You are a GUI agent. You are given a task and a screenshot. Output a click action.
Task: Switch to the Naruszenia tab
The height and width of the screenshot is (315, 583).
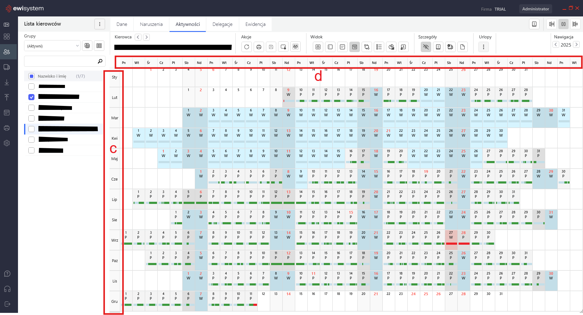151,24
